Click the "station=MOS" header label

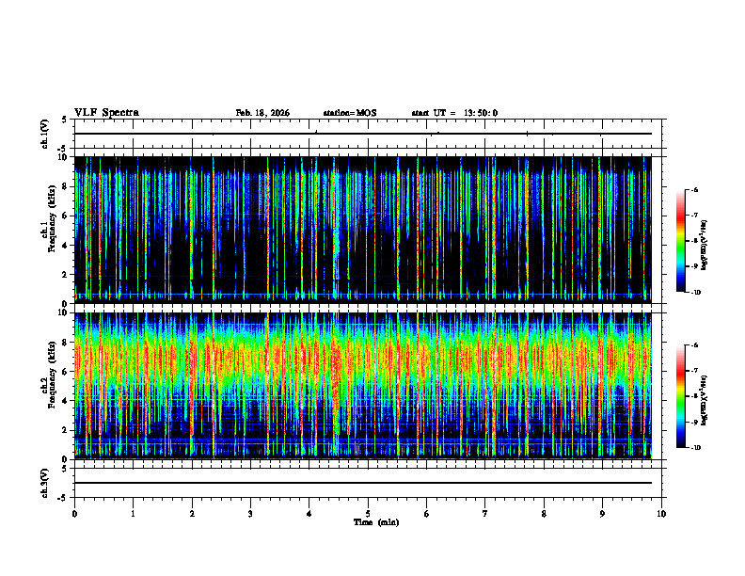[x=350, y=113]
